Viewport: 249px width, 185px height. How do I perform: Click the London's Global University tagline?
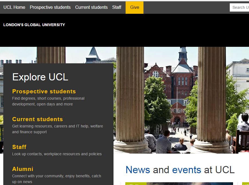click(34, 25)
